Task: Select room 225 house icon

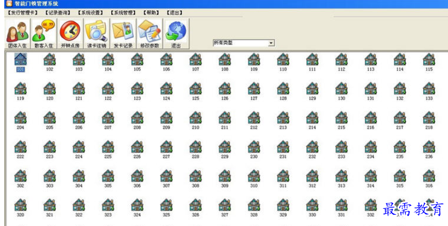Action: point(108,147)
